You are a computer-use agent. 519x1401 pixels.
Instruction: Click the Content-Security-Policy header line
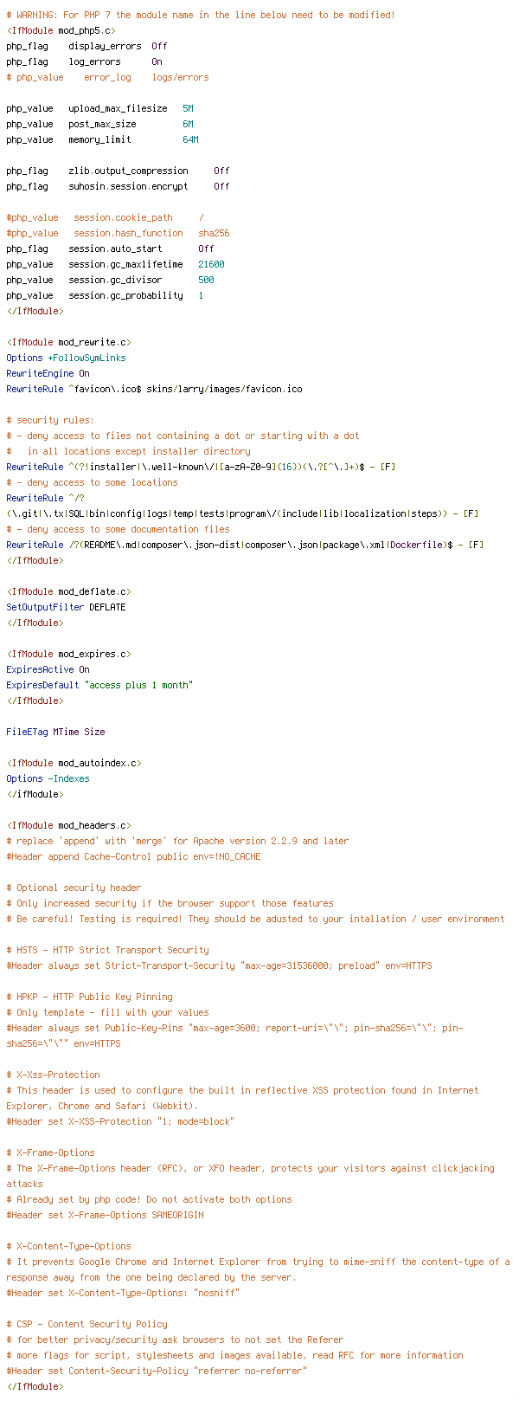(157, 1371)
